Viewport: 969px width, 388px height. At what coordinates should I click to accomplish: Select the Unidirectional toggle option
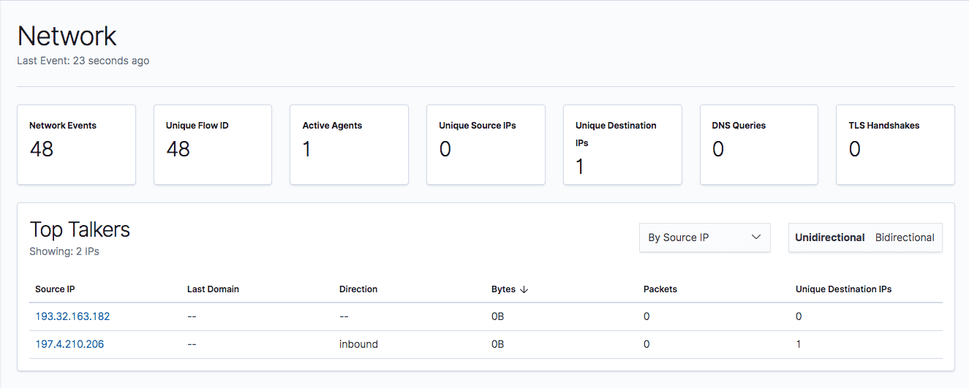[x=830, y=237]
